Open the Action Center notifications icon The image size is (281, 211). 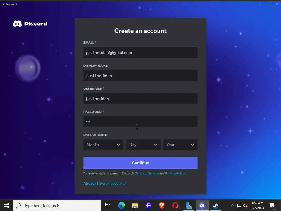(272, 206)
